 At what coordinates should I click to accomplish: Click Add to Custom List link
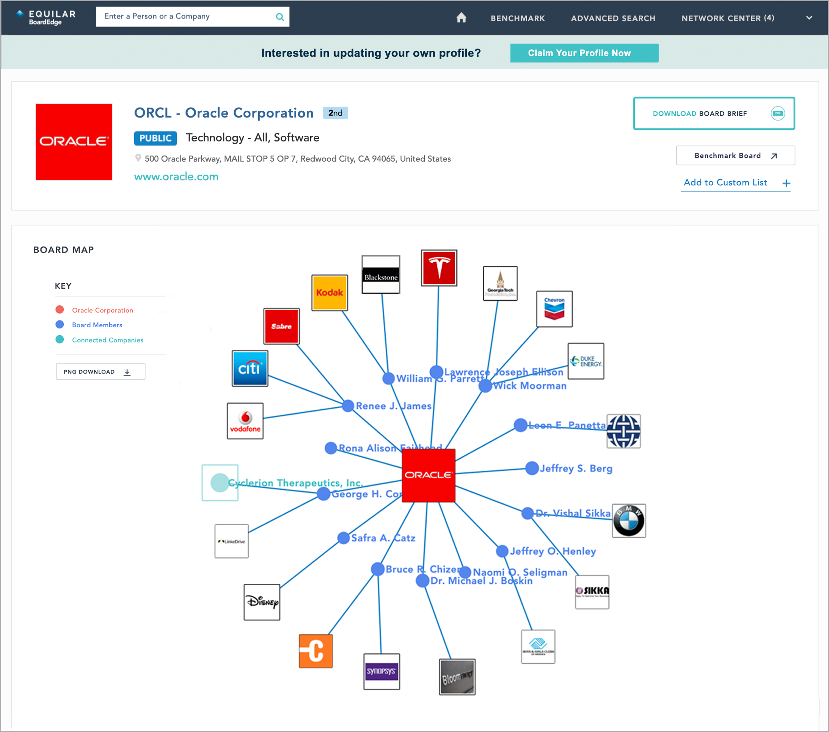click(725, 182)
